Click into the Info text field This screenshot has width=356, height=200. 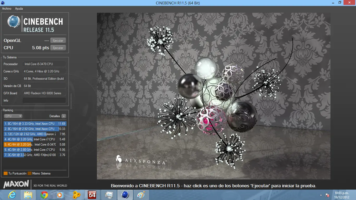[x=44, y=101]
